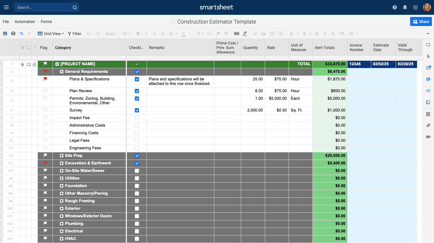This screenshot has width=434, height=243.
Task: Check the Legal Fees checkbox
Action: click(137, 141)
